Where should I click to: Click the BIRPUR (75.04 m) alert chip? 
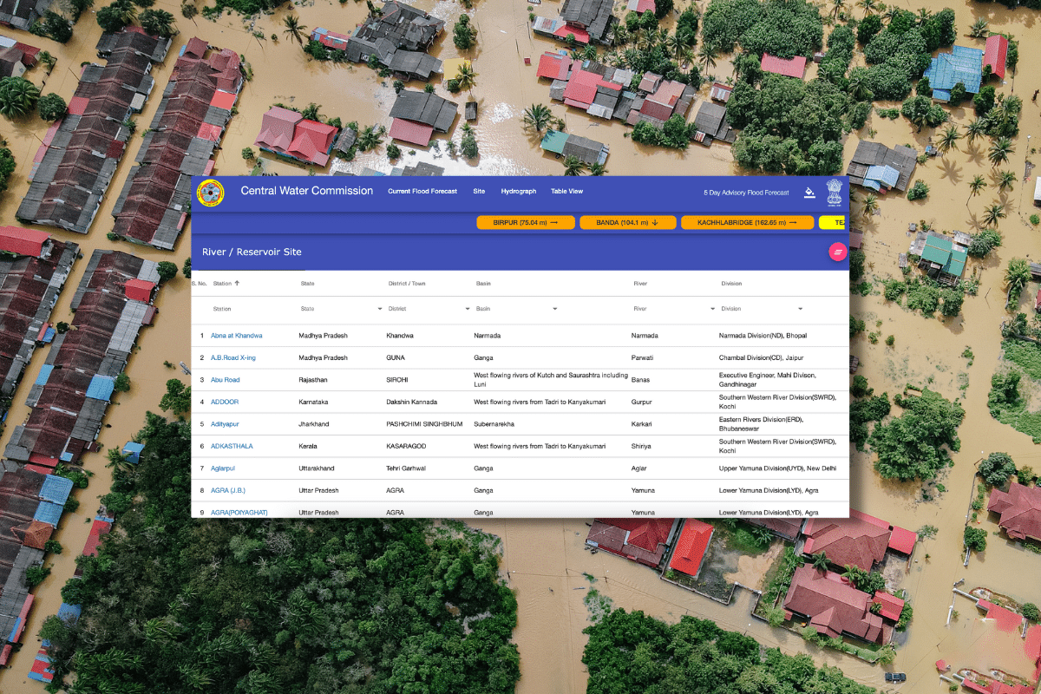(525, 223)
